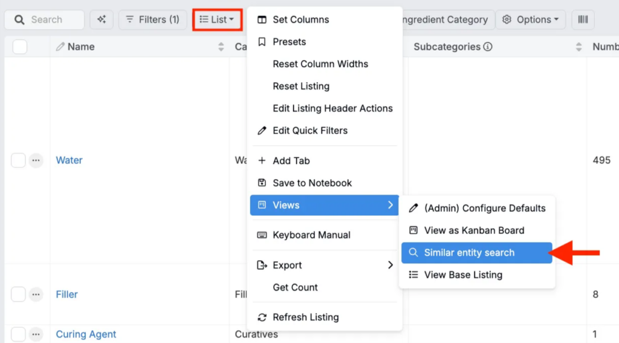The height and width of the screenshot is (343, 619).
Task: Click the barcode scanner icon
Action: click(x=583, y=20)
